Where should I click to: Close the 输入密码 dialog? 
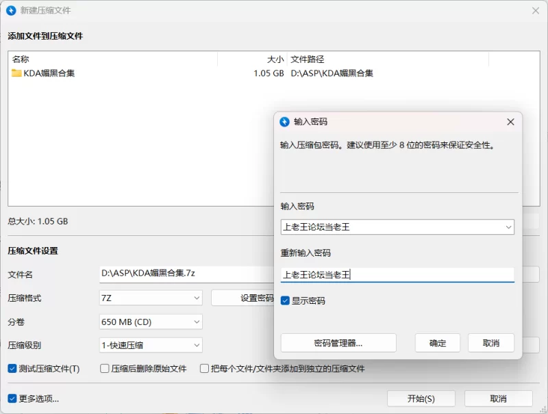coord(510,122)
